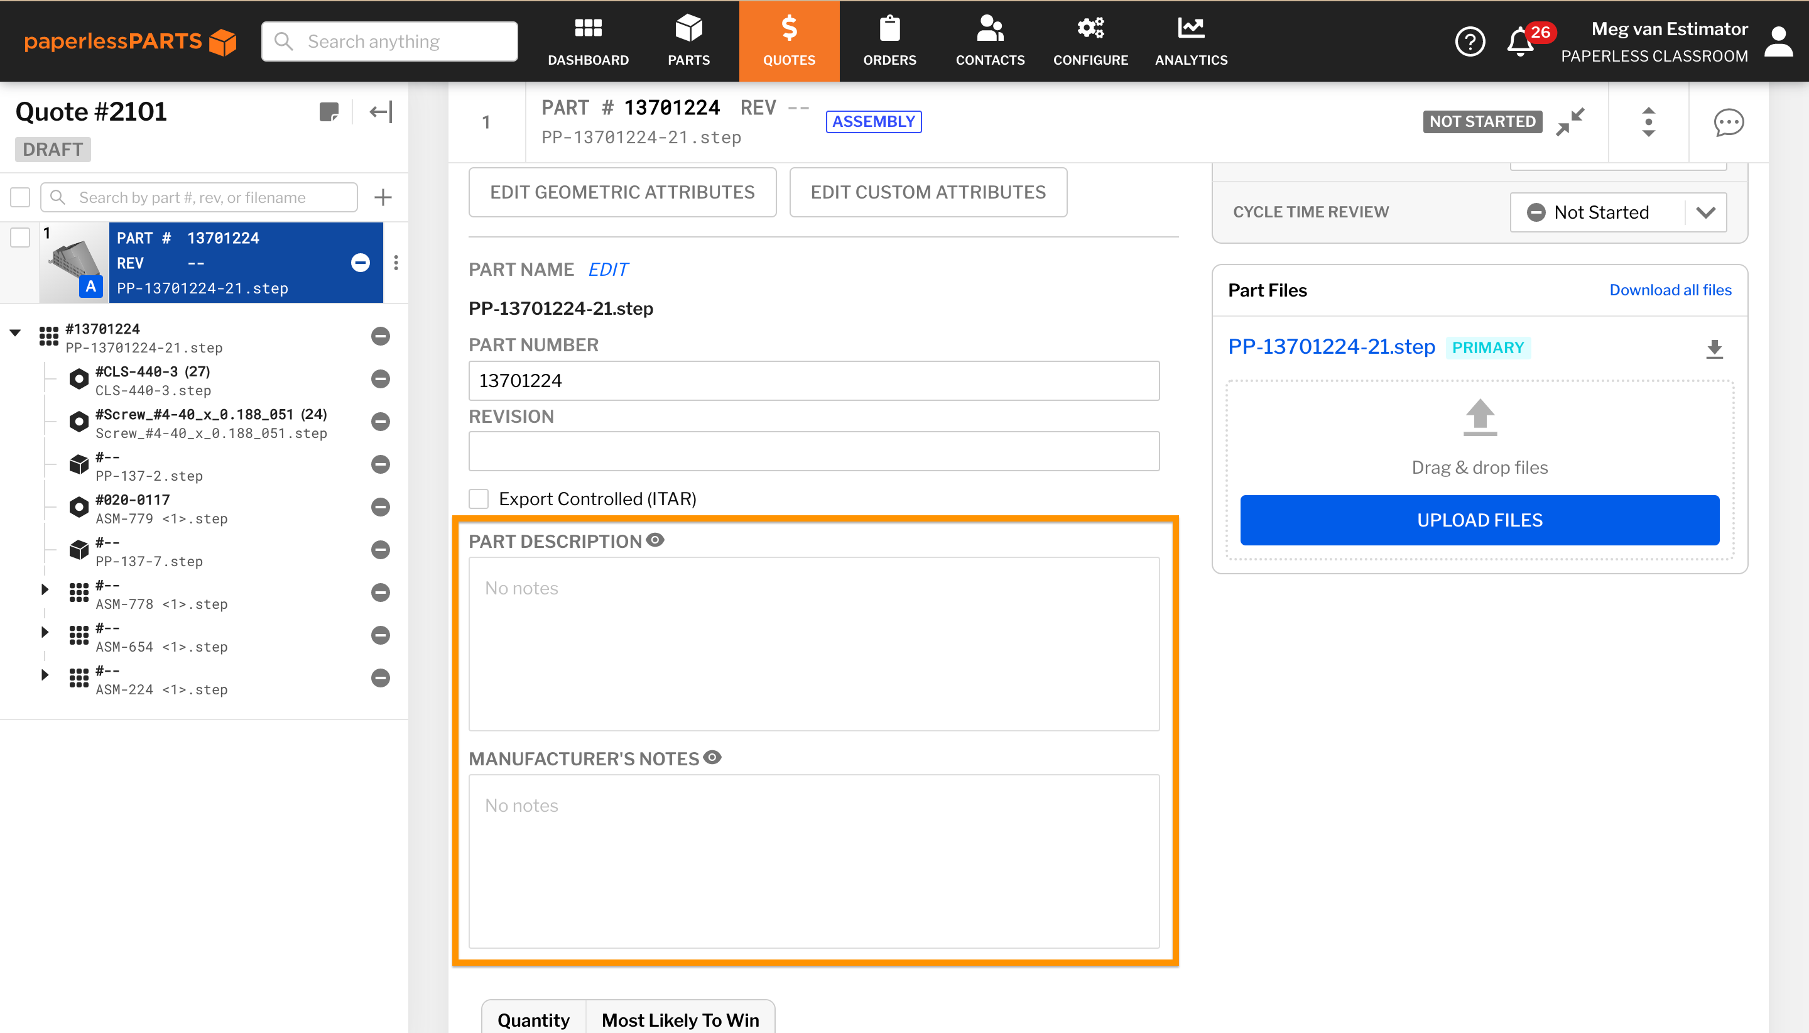Open the comments chat bubble icon
1809x1033 pixels.
pyautogui.click(x=1728, y=122)
